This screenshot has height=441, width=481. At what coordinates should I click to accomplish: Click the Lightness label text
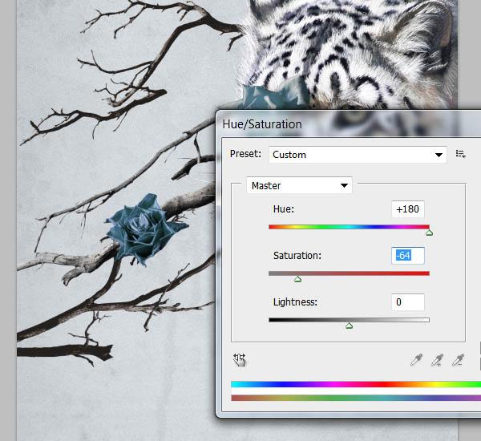295,302
